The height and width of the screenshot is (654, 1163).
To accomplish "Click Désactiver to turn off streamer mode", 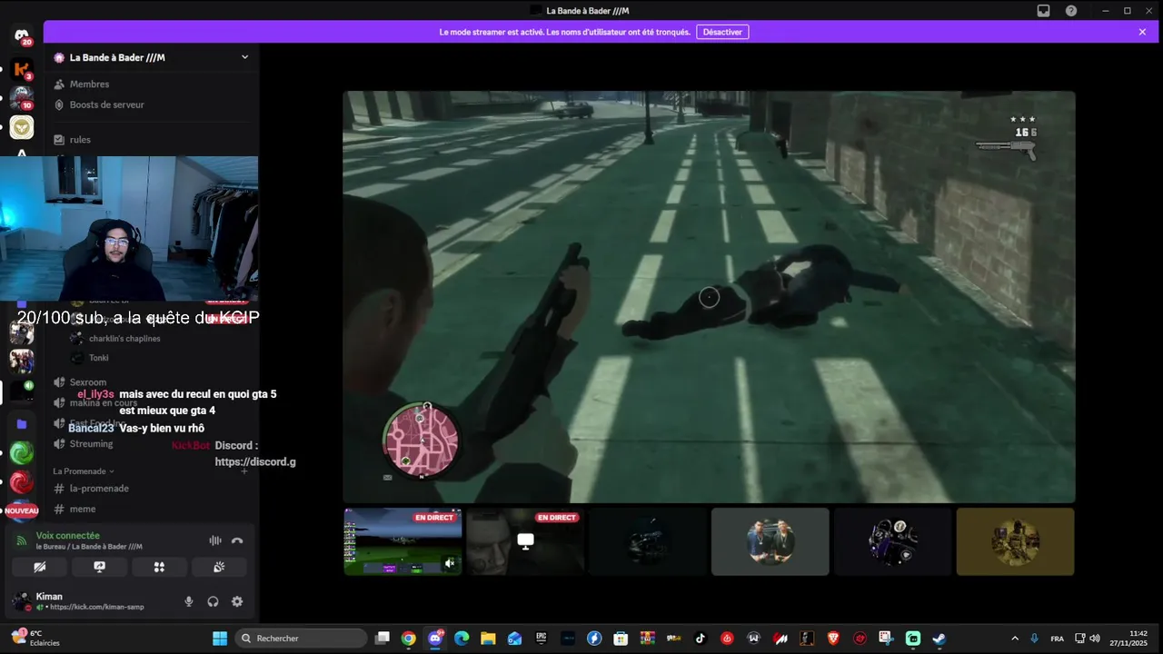I will (x=722, y=32).
